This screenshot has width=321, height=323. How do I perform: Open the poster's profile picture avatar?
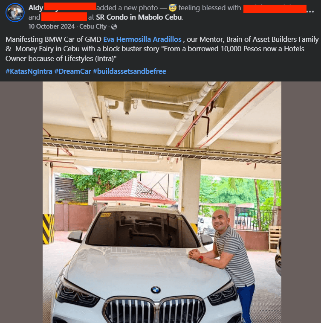pos(15,12)
